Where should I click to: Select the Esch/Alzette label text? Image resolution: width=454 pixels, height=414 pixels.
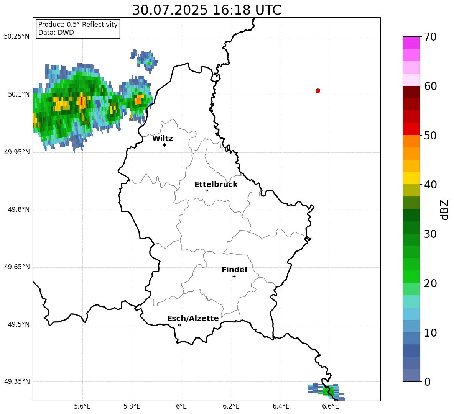click(193, 318)
